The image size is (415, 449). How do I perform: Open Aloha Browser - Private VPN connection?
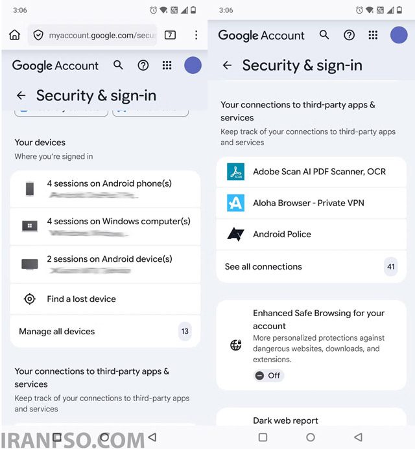(311, 203)
